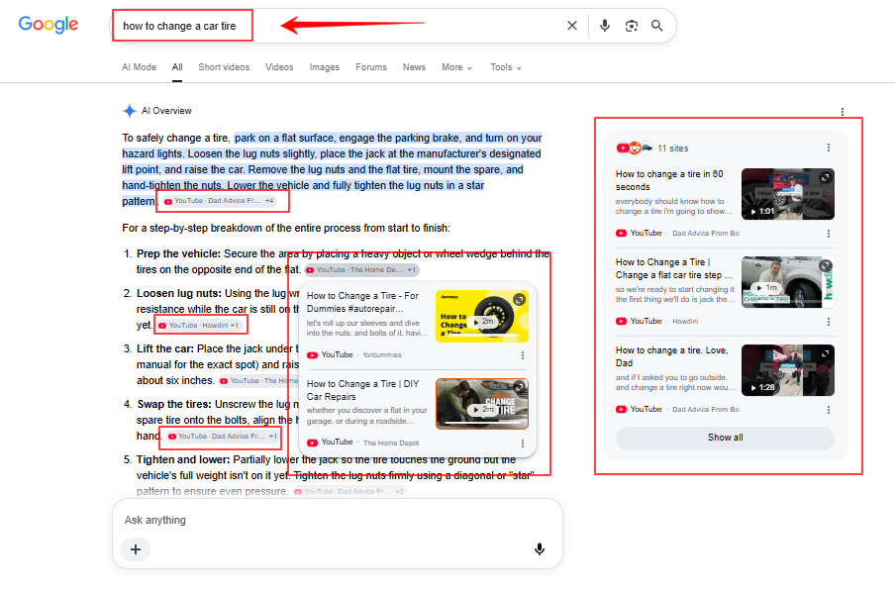This screenshot has width=895, height=592.
Task: Click the microphone in Ask anything box
Action: tap(540, 549)
